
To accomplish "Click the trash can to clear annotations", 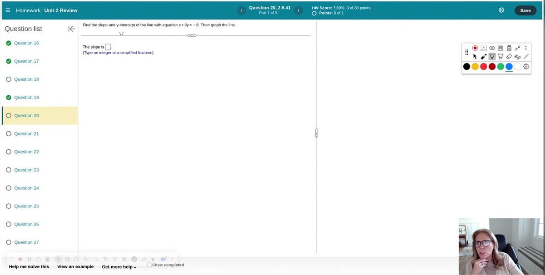I will (x=509, y=48).
